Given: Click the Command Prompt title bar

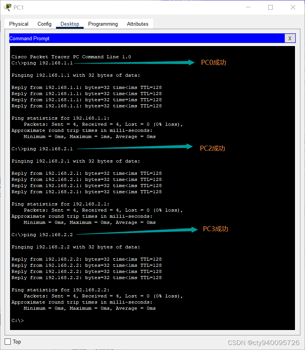Looking at the screenshot, I should (x=147, y=38).
